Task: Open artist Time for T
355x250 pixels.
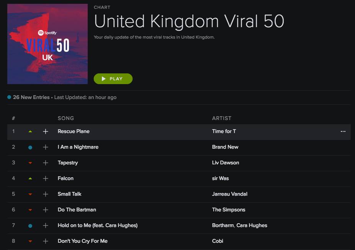Action: 224,131
